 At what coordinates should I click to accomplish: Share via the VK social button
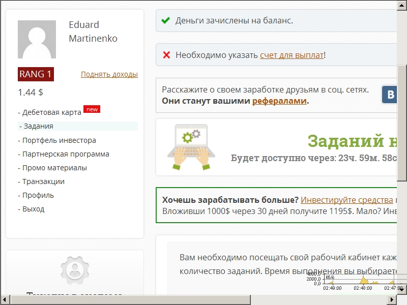coord(389,95)
